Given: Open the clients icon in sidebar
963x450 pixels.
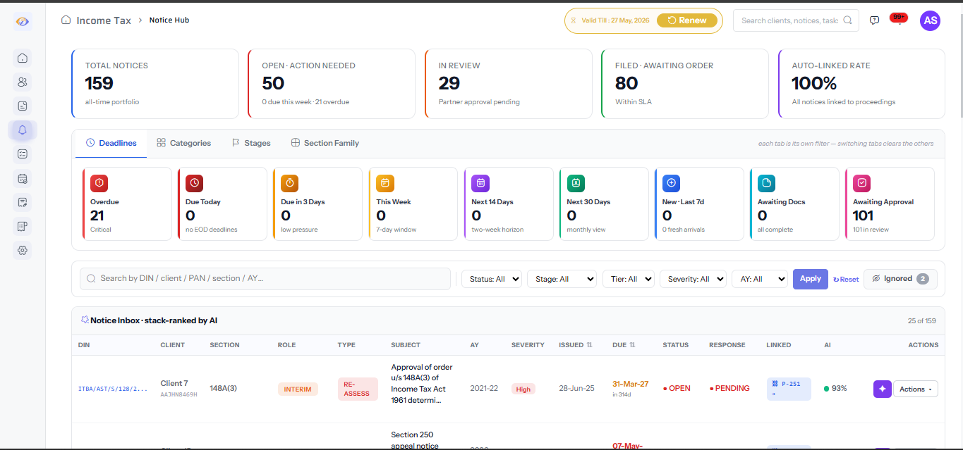Looking at the screenshot, I should (x=23, y=82).
